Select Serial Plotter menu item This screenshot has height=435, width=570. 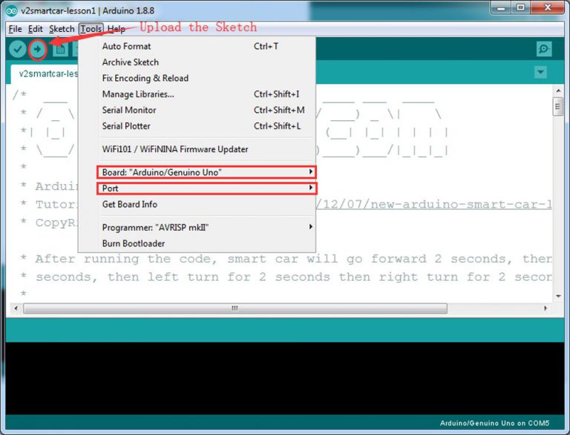tap(127, 126)
